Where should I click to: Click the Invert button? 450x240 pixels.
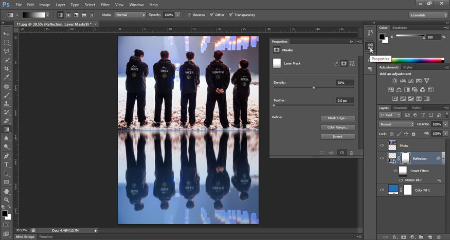[337, 137]
